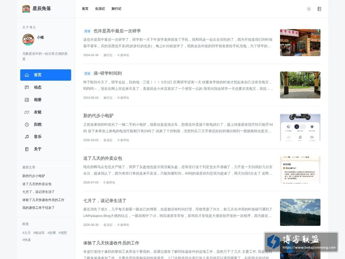Select 音乐 in the sidebar menu
The height and width of the screenshot is (259, 345).
[x=46, y=137]
